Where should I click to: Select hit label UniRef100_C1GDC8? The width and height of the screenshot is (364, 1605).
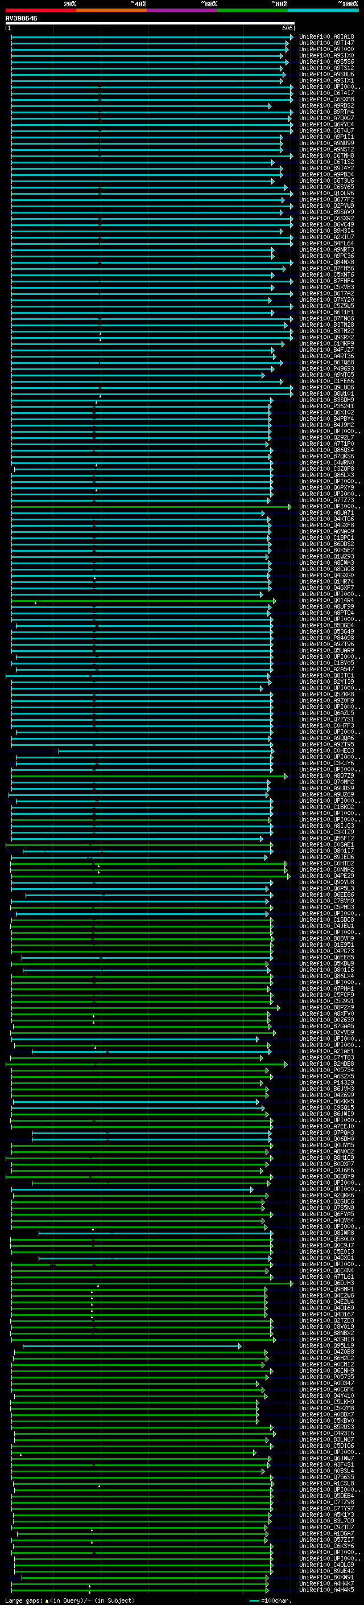click(x=326, y=920)
